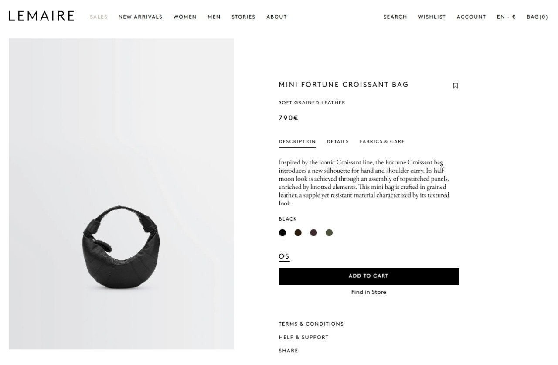Go to the LEMAIRE logo homepage
Screen dimensions: 558x365
pos(41,16)
